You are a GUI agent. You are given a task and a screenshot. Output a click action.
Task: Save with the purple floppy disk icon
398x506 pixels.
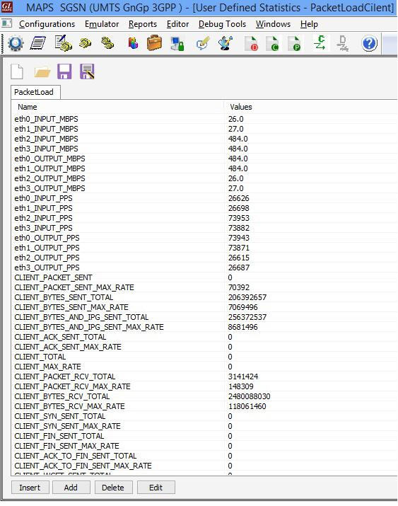(x=64, y=71)
